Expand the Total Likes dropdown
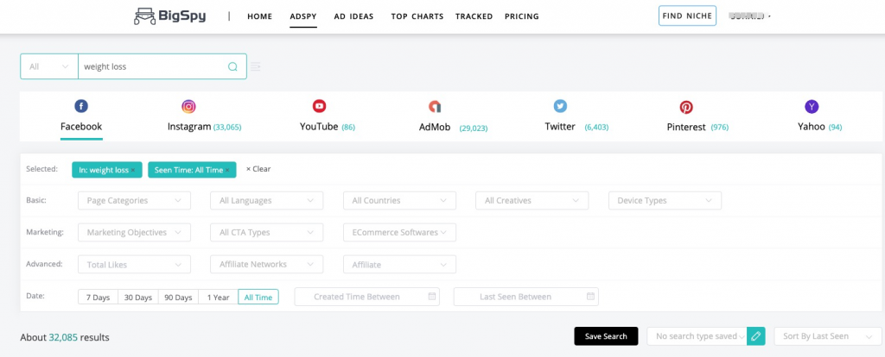Screen dimensions: 885x357 [x=134, y=265]
